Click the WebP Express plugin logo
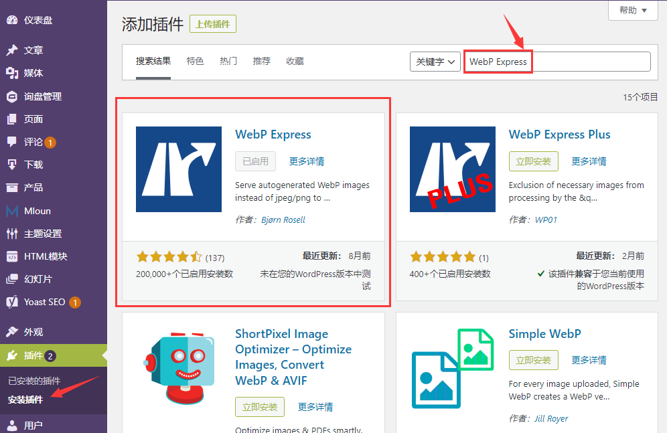 click(179, 169)
